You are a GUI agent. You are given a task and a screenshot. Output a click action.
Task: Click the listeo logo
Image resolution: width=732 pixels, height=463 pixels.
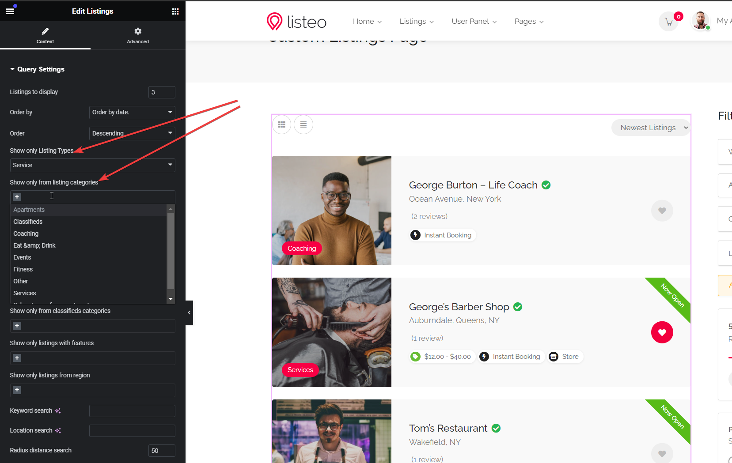click(296, 21)
